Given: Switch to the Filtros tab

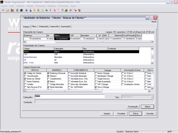Looking at the screenshot, I should click(x=34, y=26).
